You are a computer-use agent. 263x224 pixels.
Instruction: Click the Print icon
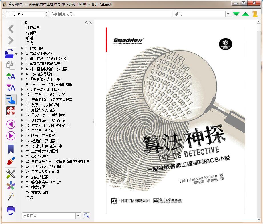click(11, 210)
